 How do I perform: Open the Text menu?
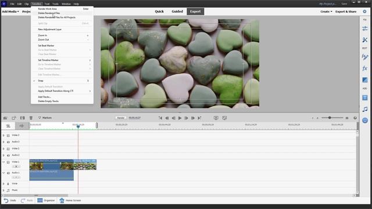pos(47,4)
